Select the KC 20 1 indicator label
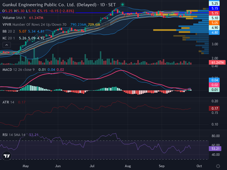 (9, 38)
